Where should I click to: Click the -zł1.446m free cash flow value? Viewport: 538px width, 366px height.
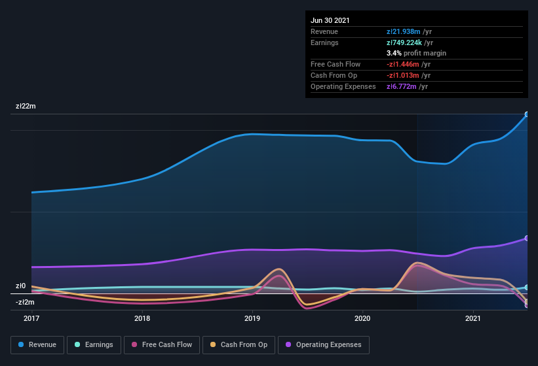(x=403, y=64)
